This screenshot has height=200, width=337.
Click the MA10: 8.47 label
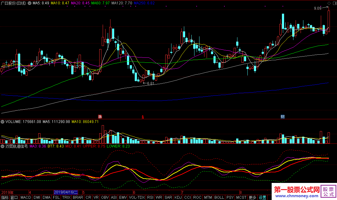(x=60, y=3)
